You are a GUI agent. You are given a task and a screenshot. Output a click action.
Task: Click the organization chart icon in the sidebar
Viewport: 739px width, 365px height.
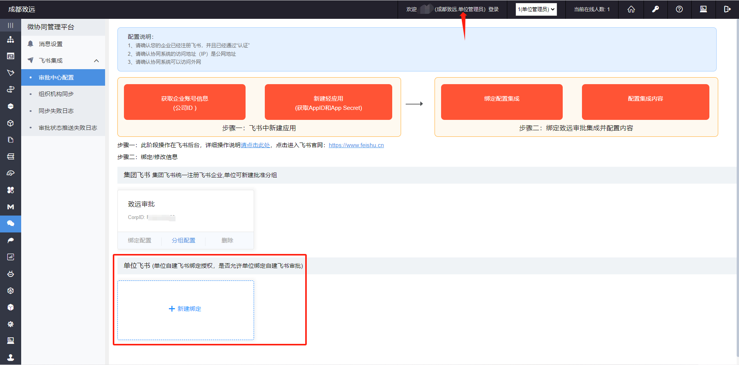(x=10, y=39)
